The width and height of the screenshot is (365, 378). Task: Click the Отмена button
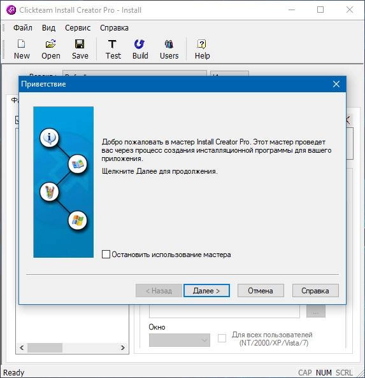point(261,290)
